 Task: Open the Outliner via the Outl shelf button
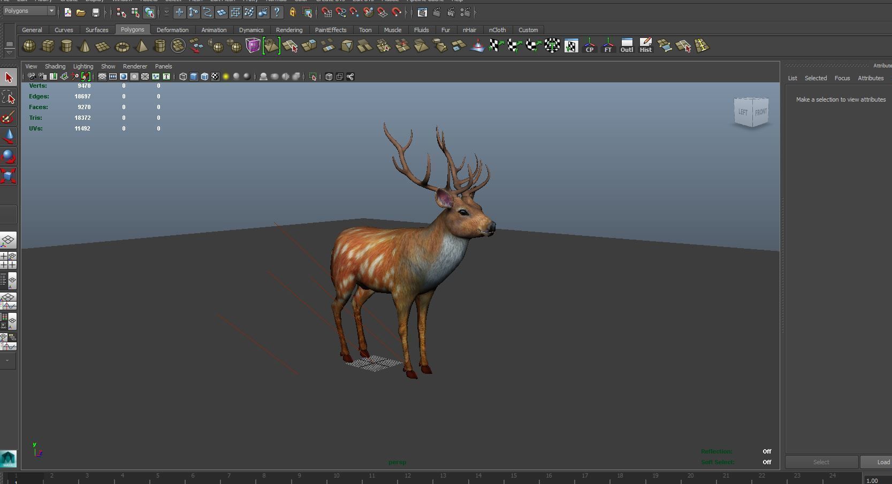627,46
